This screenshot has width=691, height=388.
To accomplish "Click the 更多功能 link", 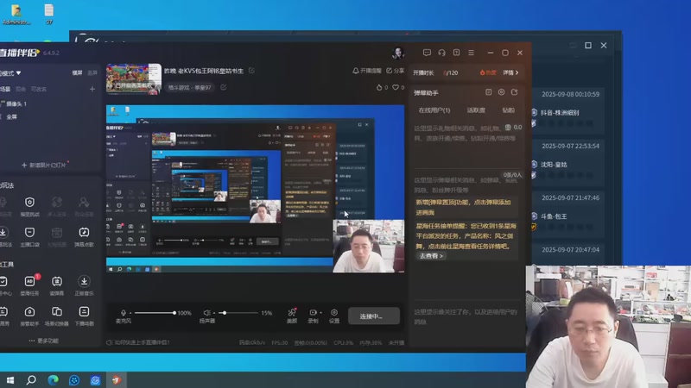I will point(44,341).
